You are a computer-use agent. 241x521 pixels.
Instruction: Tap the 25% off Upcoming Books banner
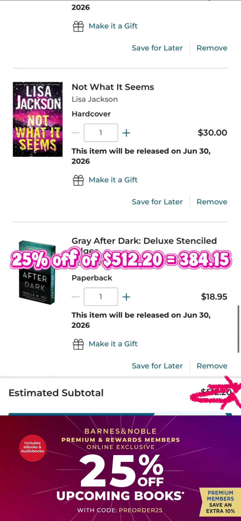point(120,468)
